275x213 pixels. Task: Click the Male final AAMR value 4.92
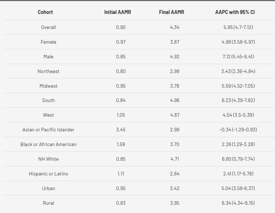(x=175, y=57)
